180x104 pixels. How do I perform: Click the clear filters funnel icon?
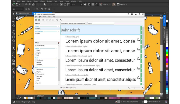[x=58, y=43]
